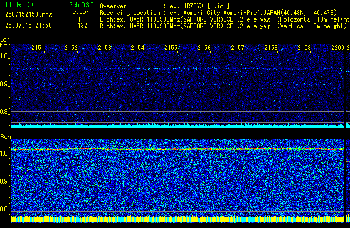Click the 1.0 kHz label on Lch axis
The width and height of the screenshot is (350, 228).
[4, 56]
